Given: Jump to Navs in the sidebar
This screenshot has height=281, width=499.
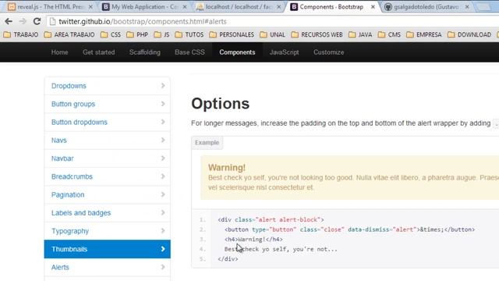Looking at the screenshot, I should click(x=108, y=140).
